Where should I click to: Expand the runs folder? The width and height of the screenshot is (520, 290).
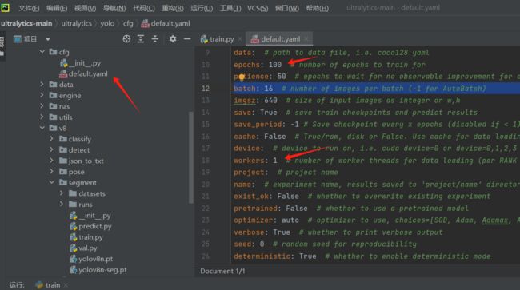coord(62,205)
